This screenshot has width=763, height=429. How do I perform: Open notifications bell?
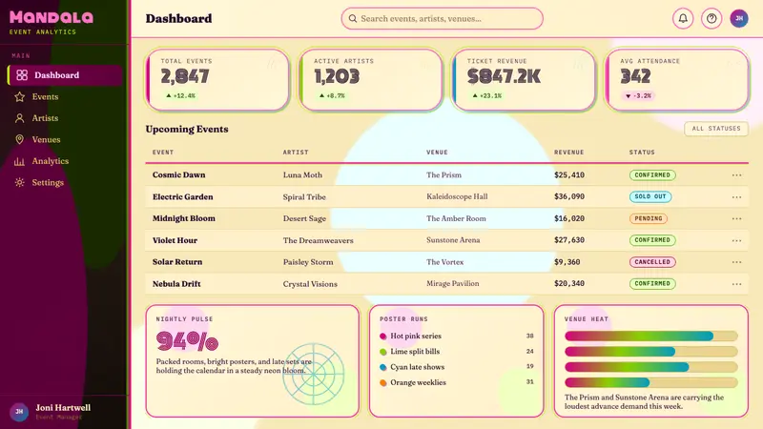[683, 18]
